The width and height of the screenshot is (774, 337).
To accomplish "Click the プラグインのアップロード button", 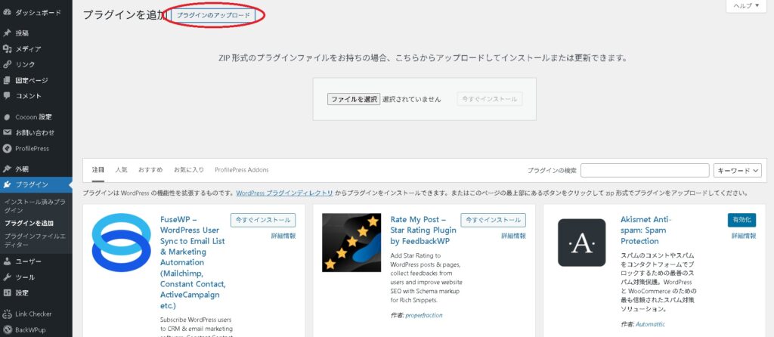I will point(213,15).
